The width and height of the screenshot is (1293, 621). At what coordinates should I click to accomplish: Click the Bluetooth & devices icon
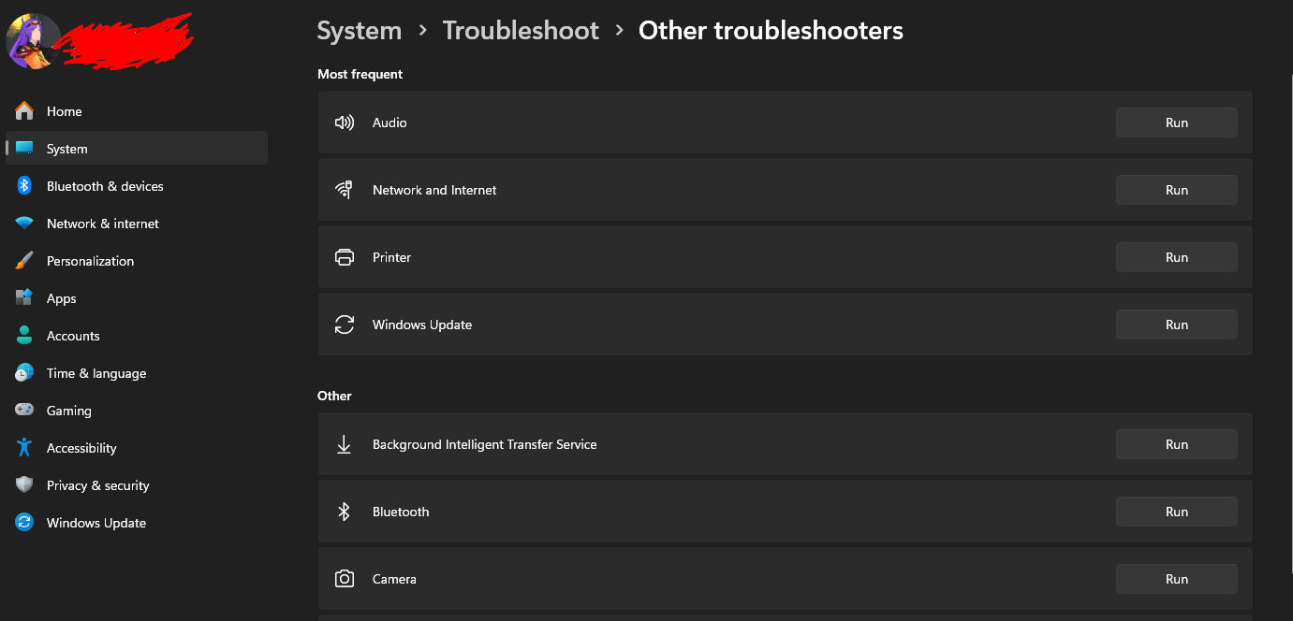[24, 186]
